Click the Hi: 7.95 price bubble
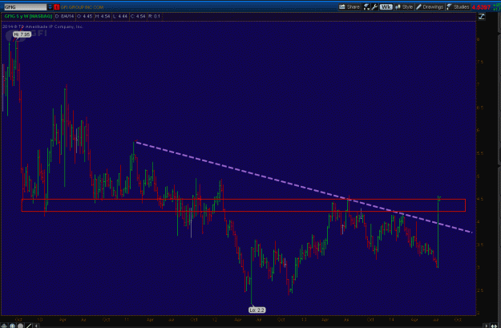 (x=22, y=34)
